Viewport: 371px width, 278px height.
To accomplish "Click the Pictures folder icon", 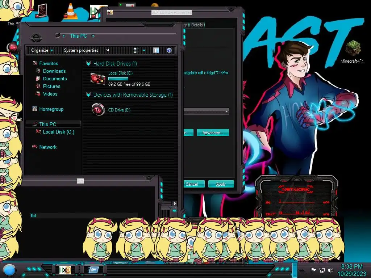I will [38, 86].
